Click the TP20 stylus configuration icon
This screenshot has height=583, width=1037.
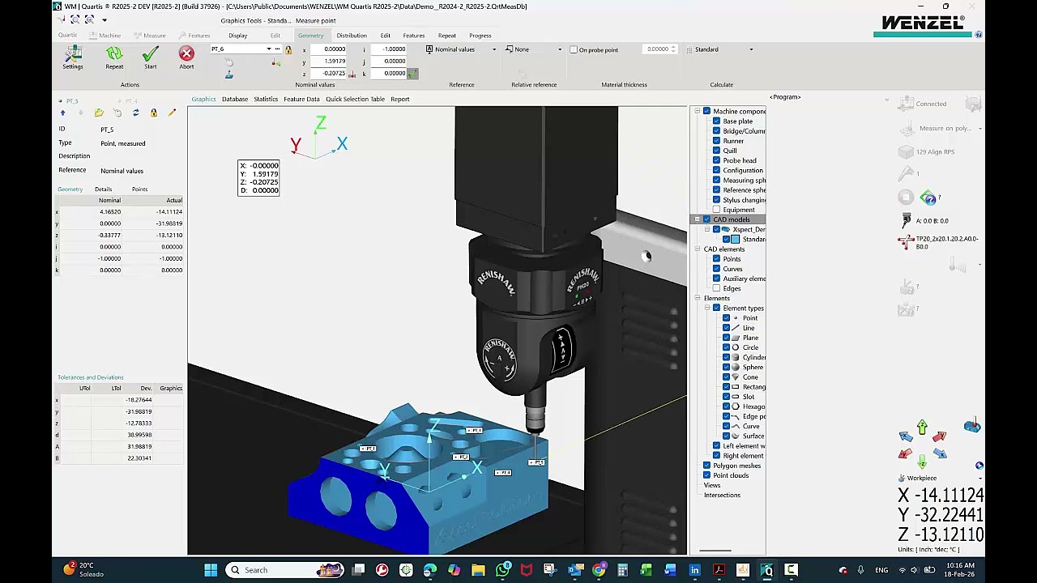click(x=906, y=241)
